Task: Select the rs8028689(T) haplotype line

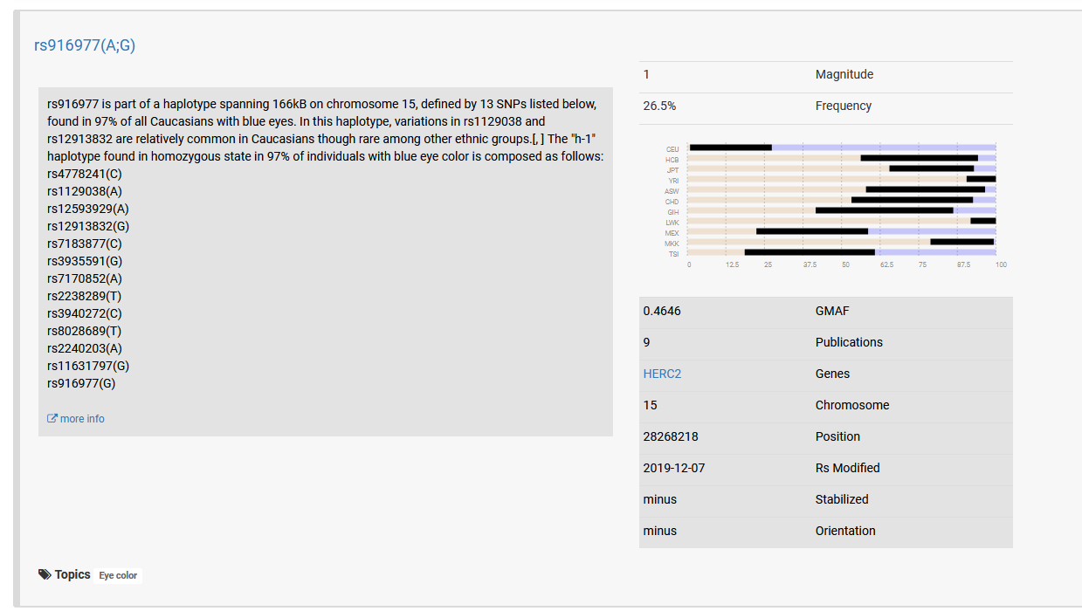Action: tap(85, 331)
